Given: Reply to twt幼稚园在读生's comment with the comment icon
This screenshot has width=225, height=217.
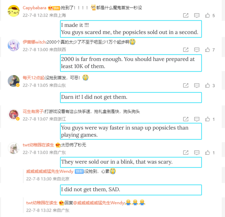Looking at the screenshot, I should click(x=197, y=152).
